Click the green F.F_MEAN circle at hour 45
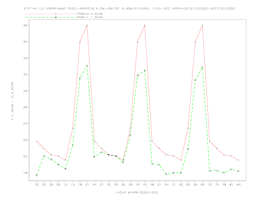This screenshot has height=201, width=260. (x=145, y=71)
